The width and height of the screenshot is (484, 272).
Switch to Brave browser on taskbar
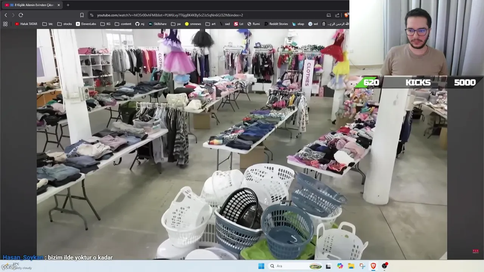click(373, 266)
